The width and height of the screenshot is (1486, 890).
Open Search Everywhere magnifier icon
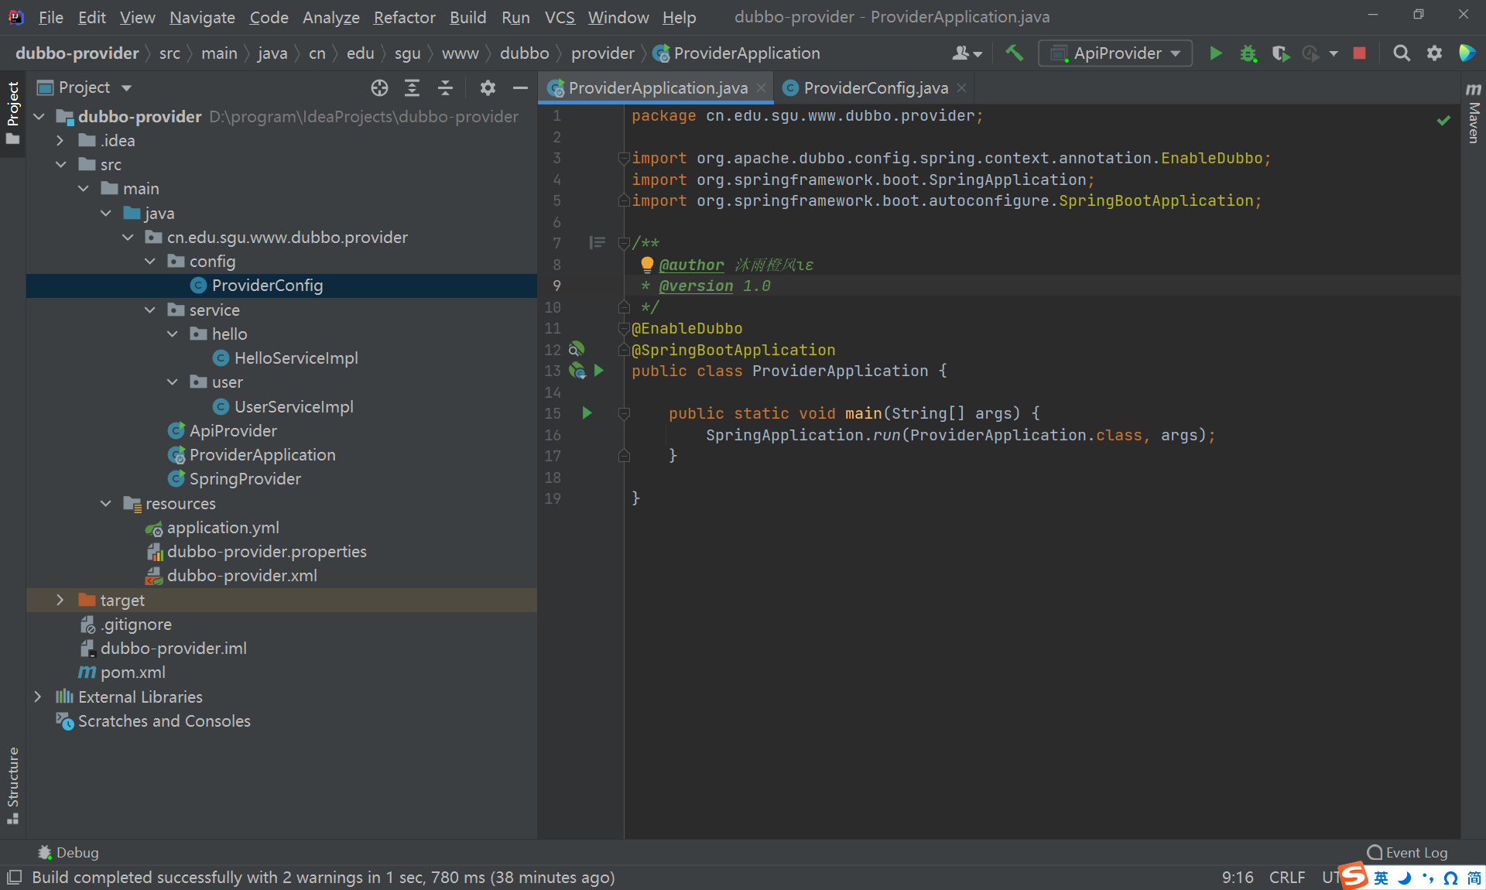pyautogui.click(x=1402, y=53)
